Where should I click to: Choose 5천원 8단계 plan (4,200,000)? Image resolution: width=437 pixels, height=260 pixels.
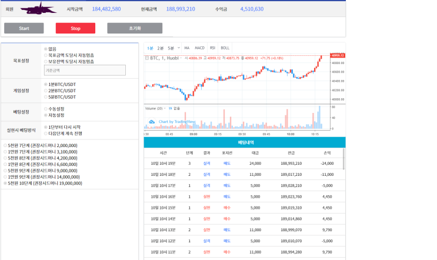[x=5, y=158]
